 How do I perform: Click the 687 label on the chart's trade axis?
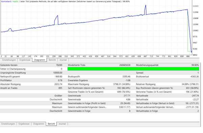point(145,56)
